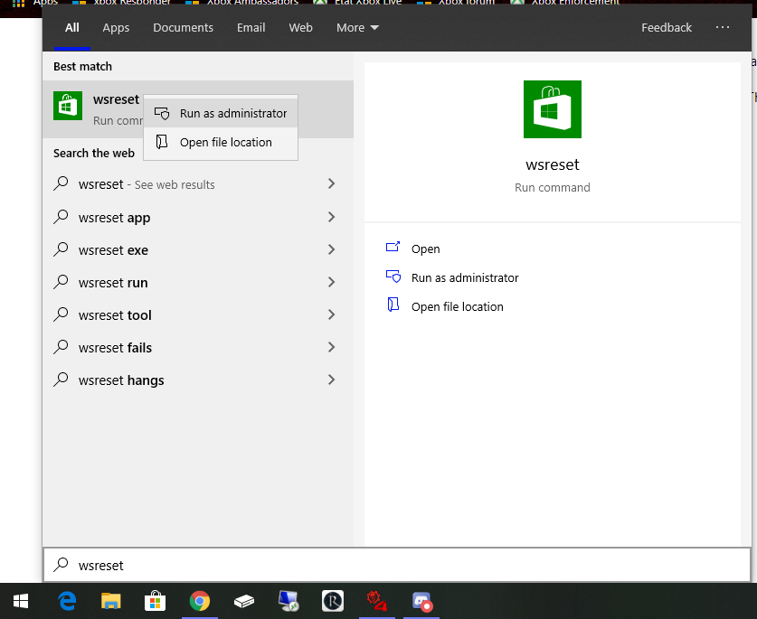757x619 pixels.
Task: Click the large wsreset store icon in preview
Action: tap(553, 109)
